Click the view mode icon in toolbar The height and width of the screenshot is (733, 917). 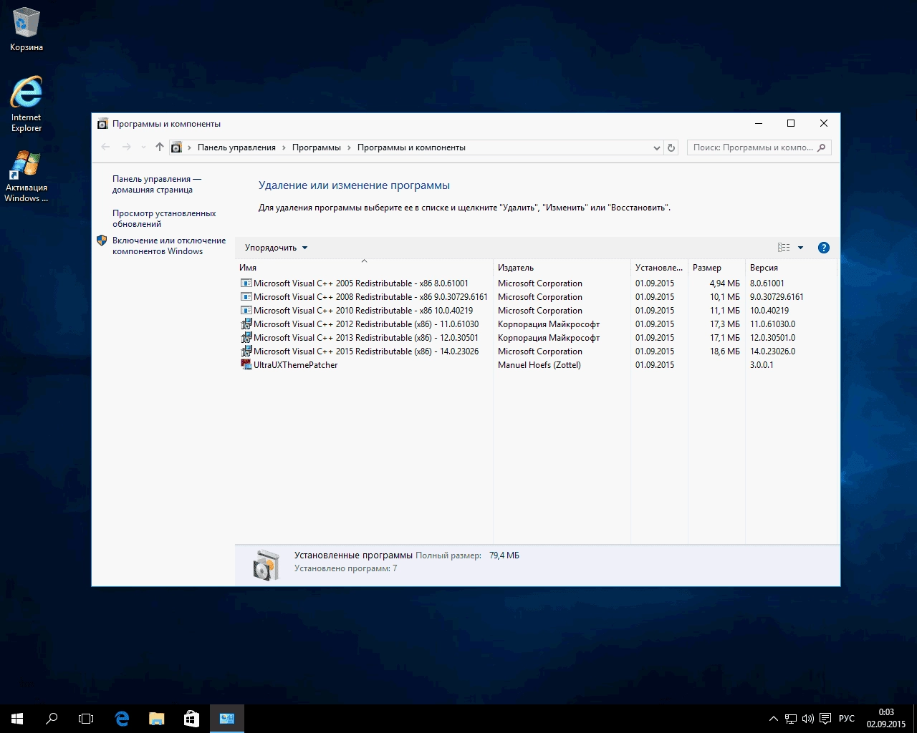(x=784, y=248)
